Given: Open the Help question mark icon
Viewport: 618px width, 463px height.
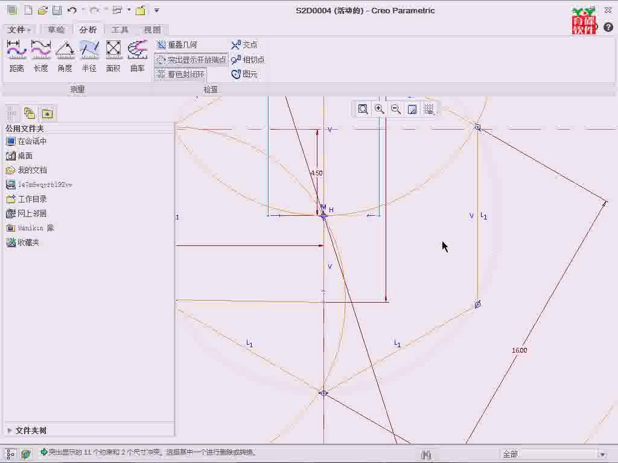Looking at the screenshot, I should (608, 27).
